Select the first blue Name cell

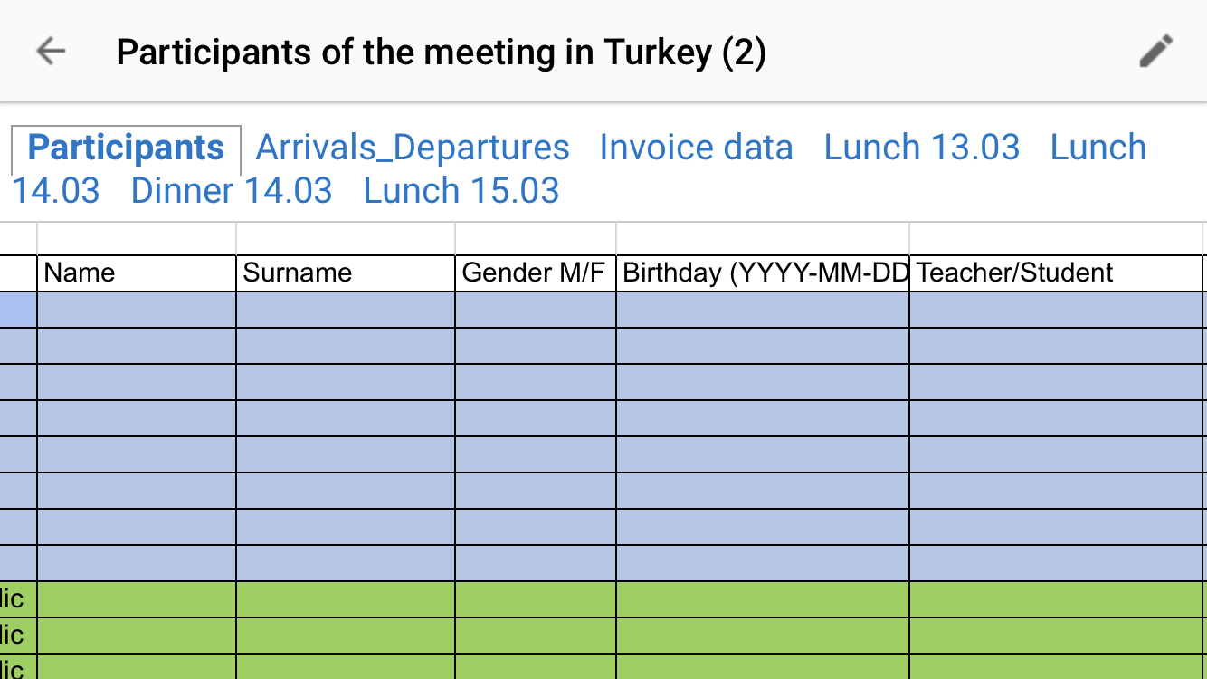(x=136, y=310)
